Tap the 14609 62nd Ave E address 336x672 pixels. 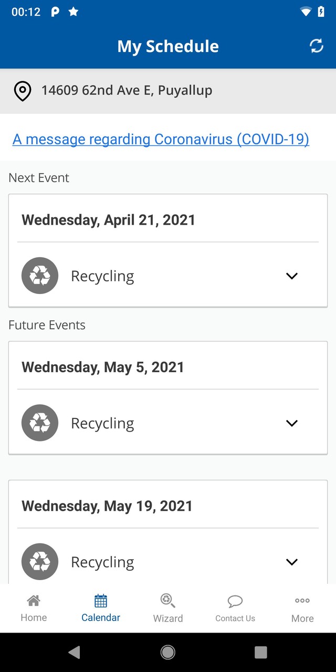pos(127,90)
